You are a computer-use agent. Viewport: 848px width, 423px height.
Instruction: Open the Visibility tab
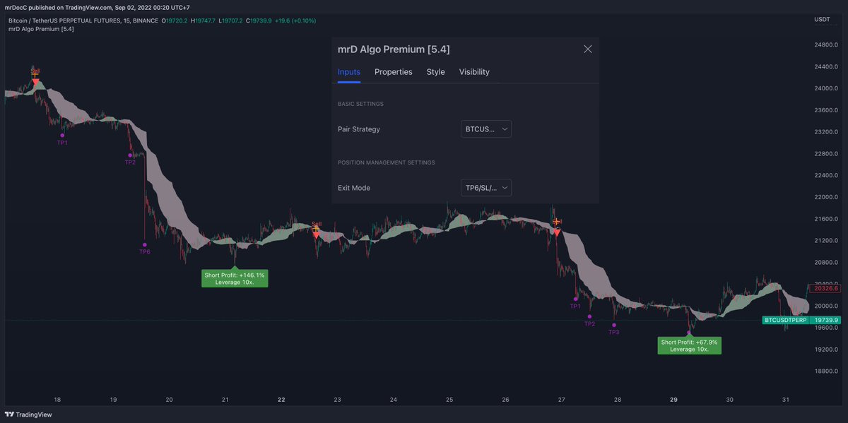click(474, 71)
